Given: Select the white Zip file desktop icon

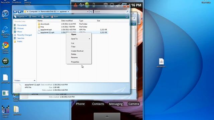Looking at the screenshot, I should pos(5,79).
